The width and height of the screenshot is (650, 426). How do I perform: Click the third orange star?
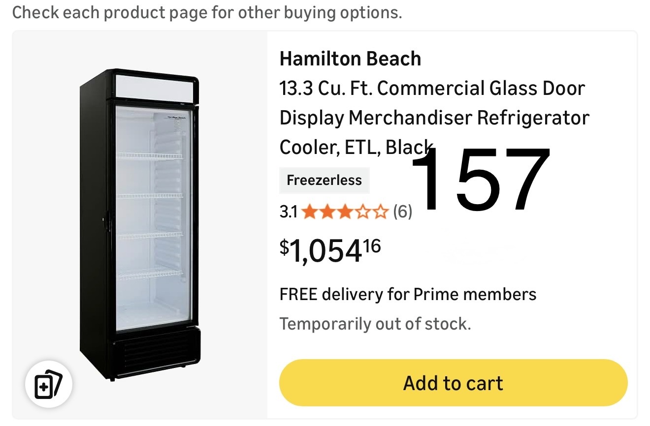click(x=345, y=212)
